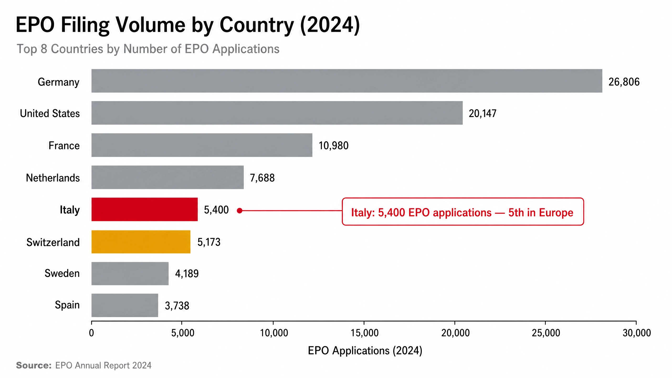This screenshot has width=672, height=378.
Task: Click the orange Switzerland bar
Action: (141, 242)
